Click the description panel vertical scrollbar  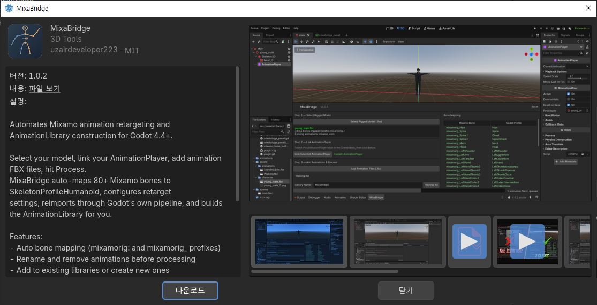238,134
